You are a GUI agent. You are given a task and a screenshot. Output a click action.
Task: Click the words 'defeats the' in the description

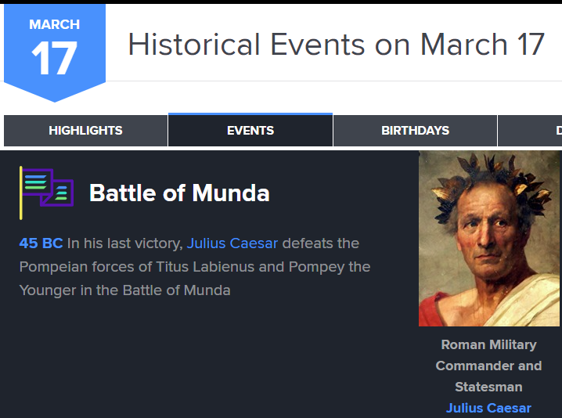(321, 243)
